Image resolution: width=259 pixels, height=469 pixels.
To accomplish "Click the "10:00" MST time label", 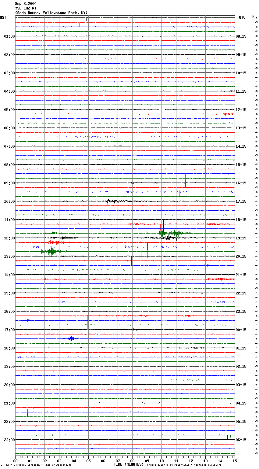I will click(9, 201).
